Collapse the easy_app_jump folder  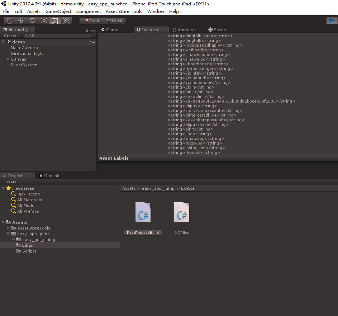coord(7,234)
